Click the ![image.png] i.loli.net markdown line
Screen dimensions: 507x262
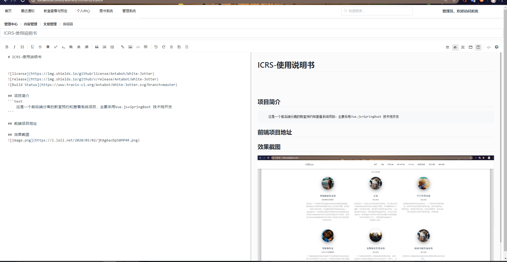(x=74, y=140)
